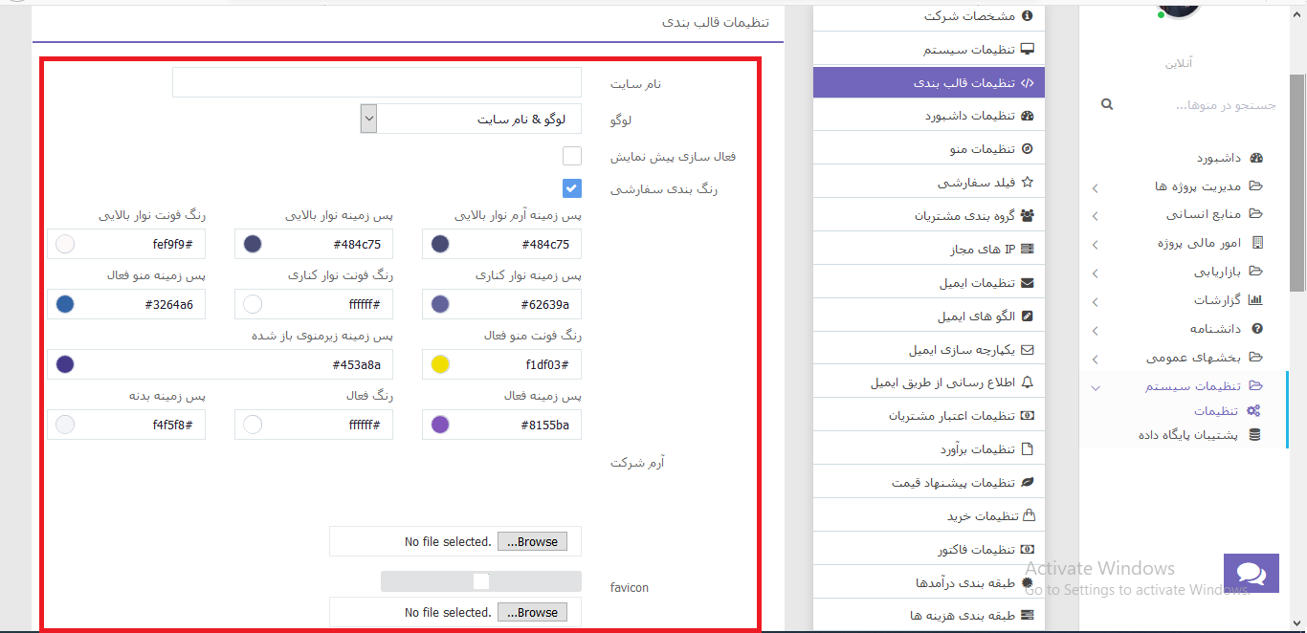Open تنظیمات قالب بندی menu item

point(929,82)
